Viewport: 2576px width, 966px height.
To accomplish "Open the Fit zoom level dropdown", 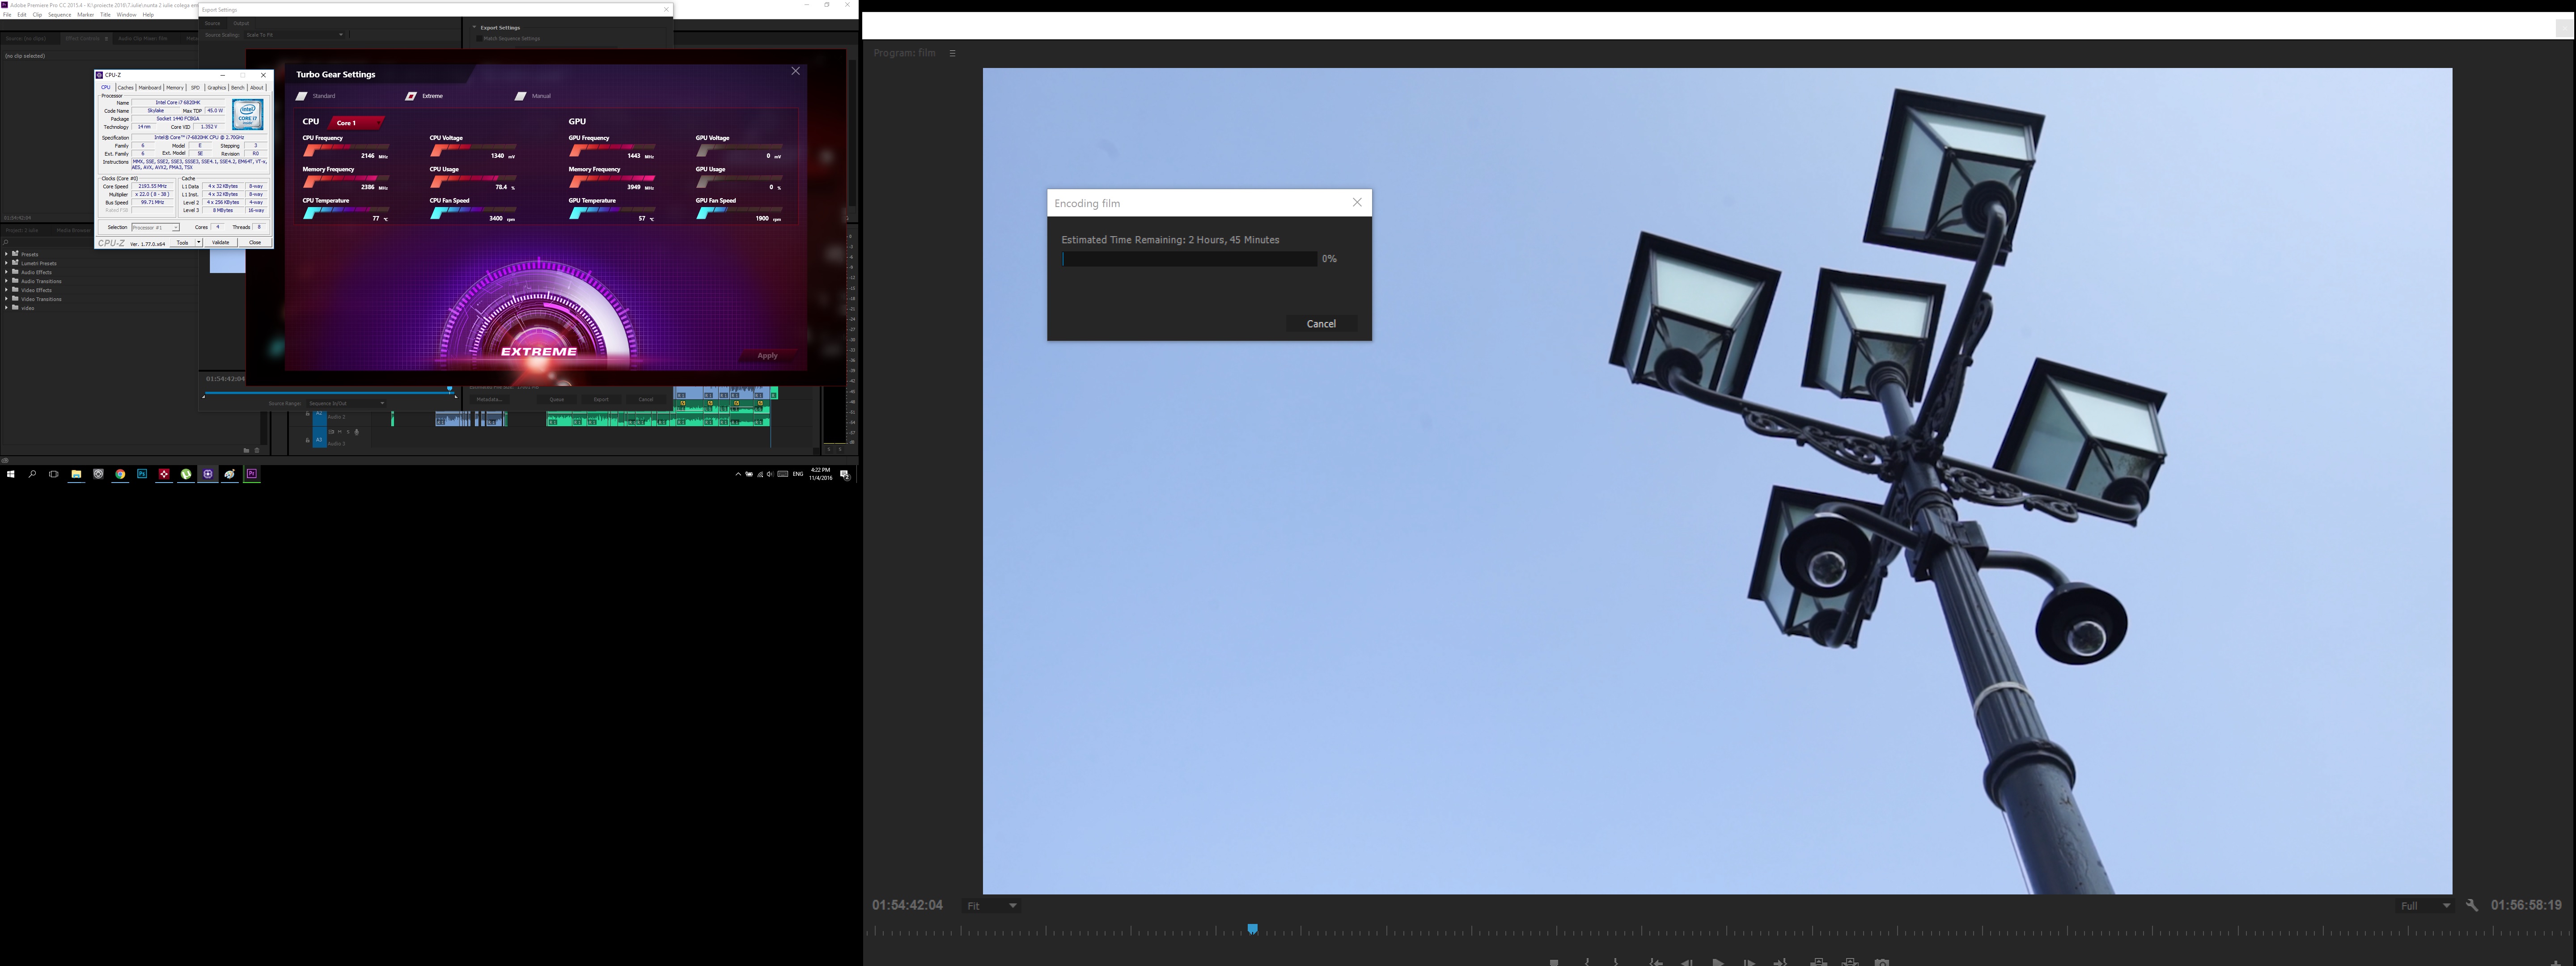I will 991,906.
